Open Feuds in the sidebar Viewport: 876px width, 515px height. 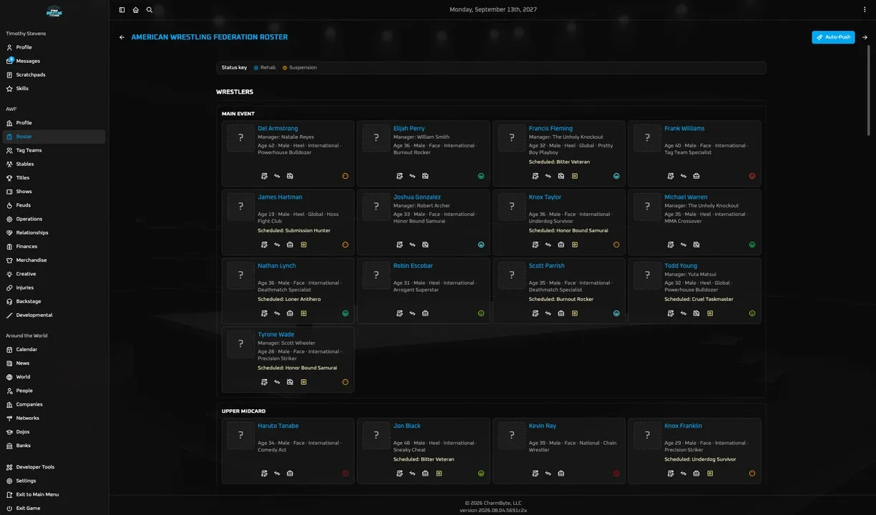click(54, 205)
